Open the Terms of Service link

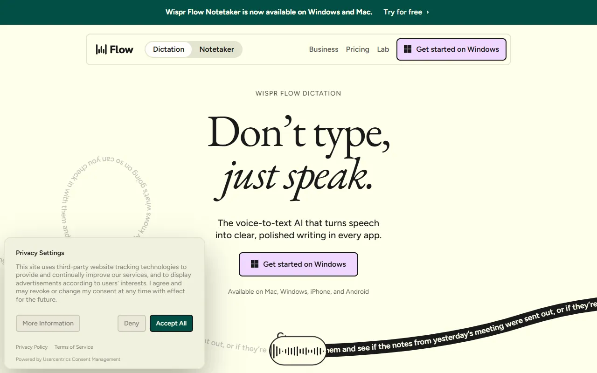click(74, 347)
